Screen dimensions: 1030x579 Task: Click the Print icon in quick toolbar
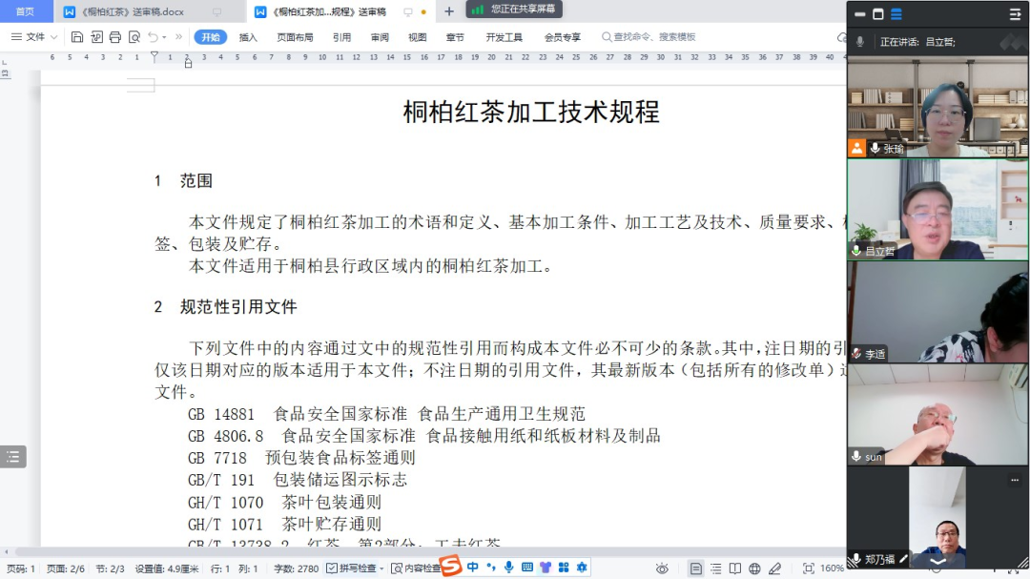(115, 37)
